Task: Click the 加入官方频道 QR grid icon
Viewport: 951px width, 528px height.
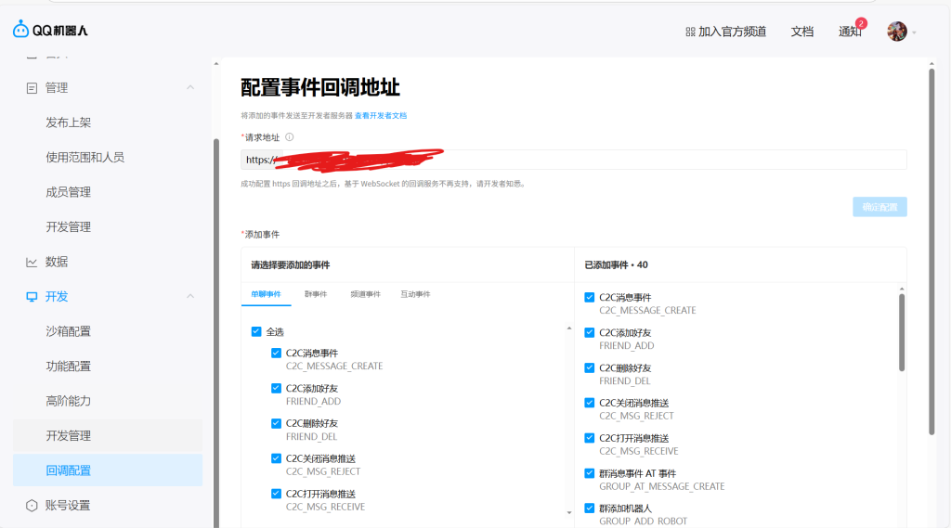Action: [x=690, y=32]
